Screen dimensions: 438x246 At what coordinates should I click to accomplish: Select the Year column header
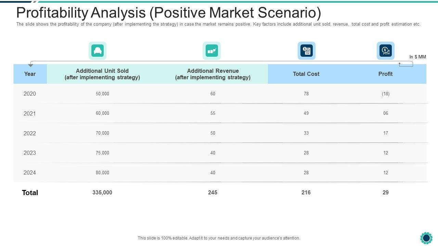(x=30, y=74)
